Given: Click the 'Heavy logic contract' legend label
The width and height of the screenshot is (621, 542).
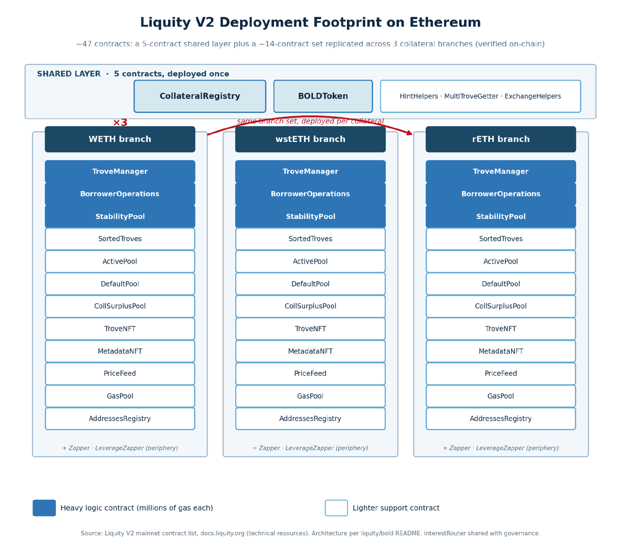Looking at the screenshot, I should click(136, 508).
